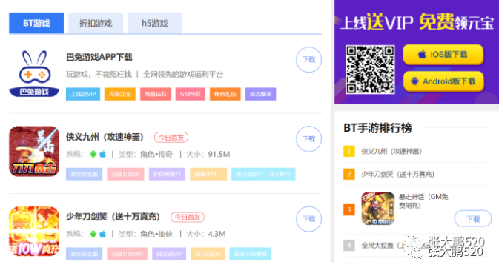Click the 上线送VIP blue tag
This screenshot has height=273, width=499.
(x=83, y=94)
